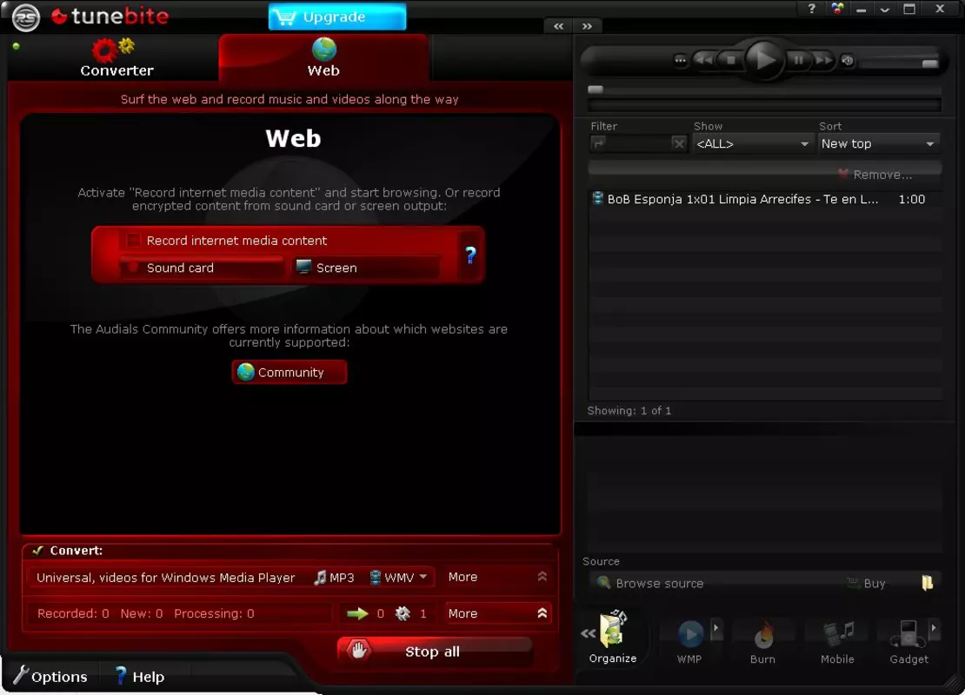Click the playback seek bar handle

(596, 89)
